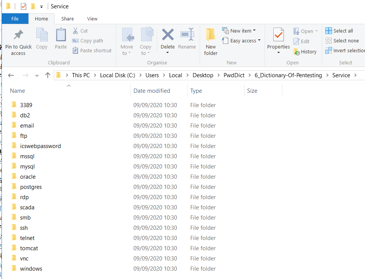This screenshot has height=279, width=365.
Task: Switch to the Share ribbon tab
Action: tap(67, 19)
